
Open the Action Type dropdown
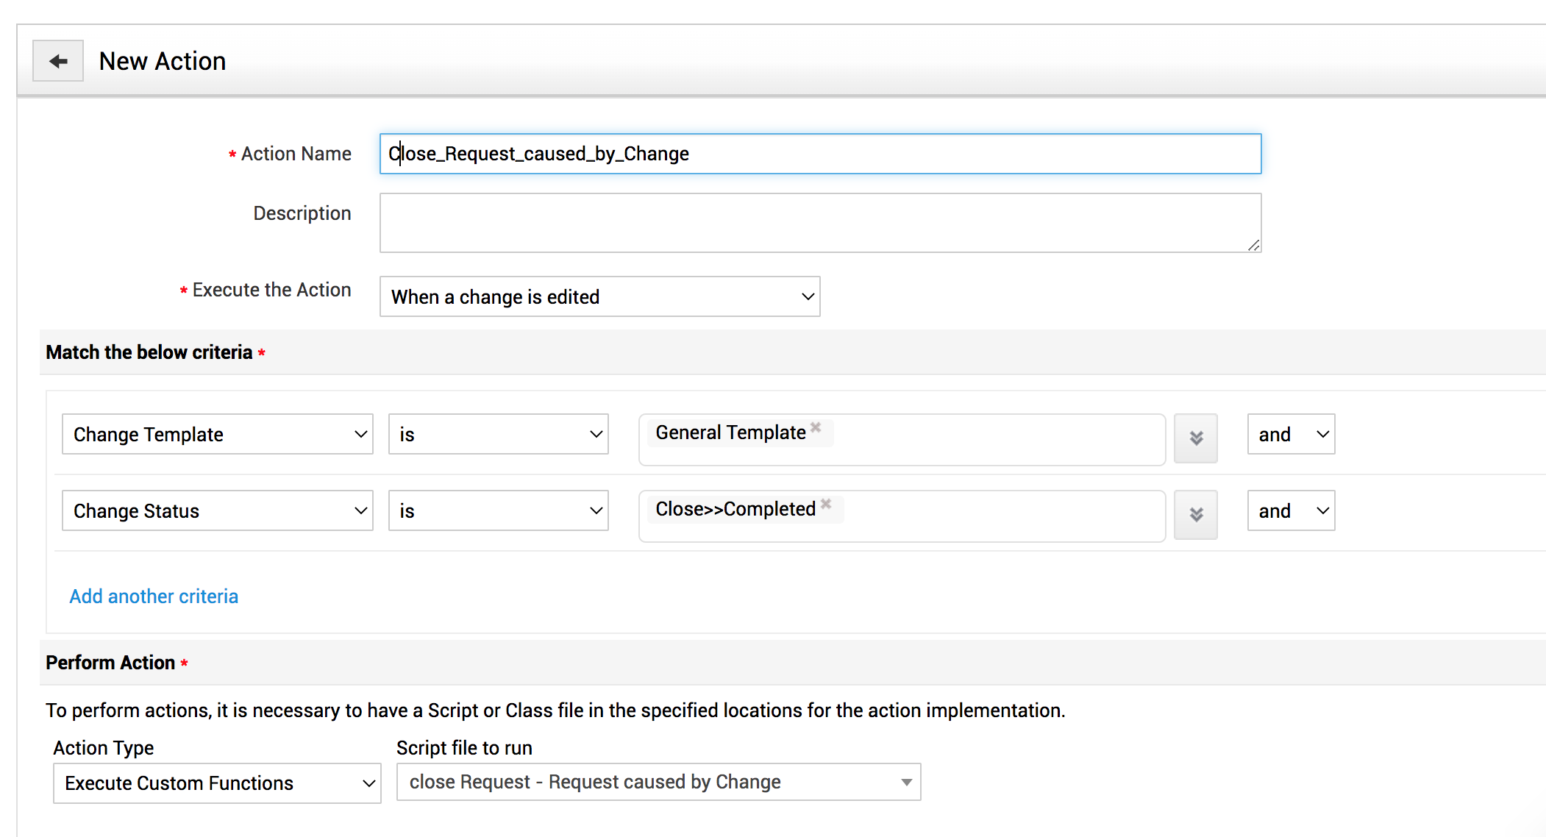tap(217, 783)
